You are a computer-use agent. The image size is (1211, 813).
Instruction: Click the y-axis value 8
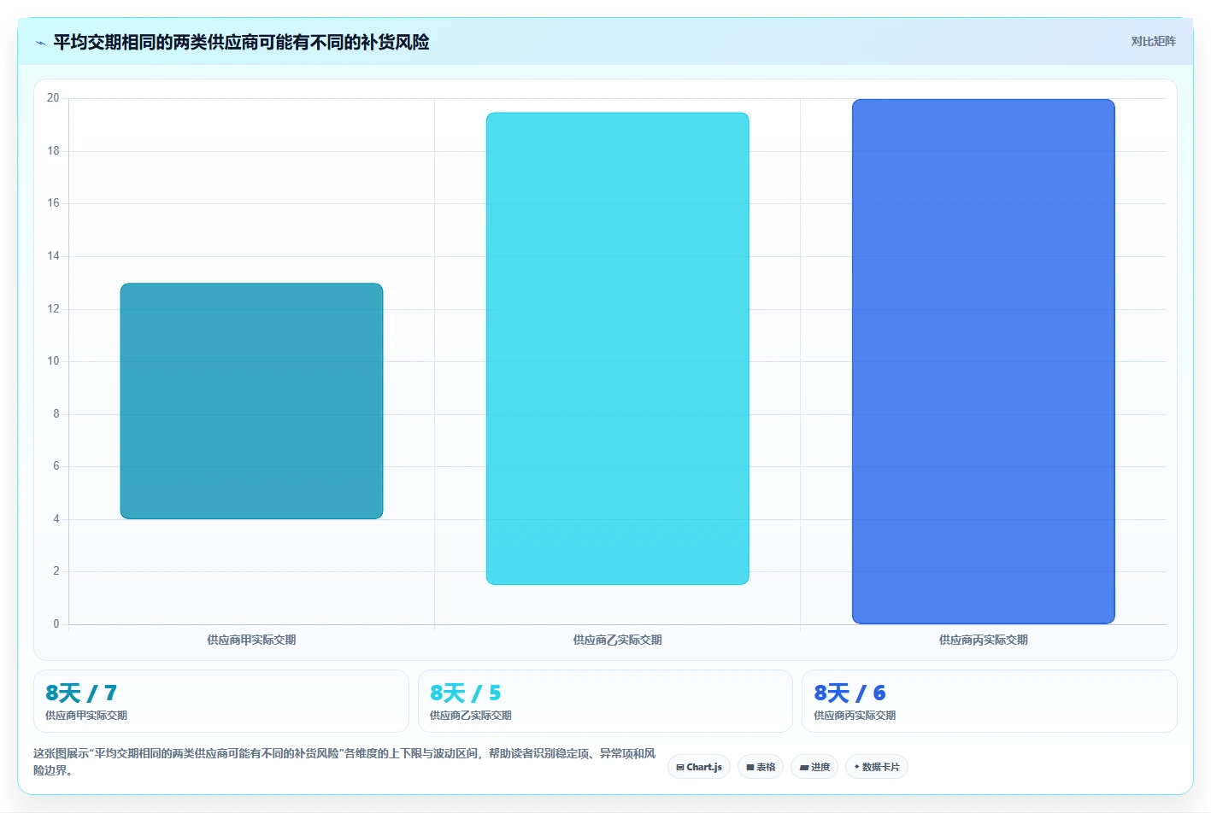[x=56, y=414]
